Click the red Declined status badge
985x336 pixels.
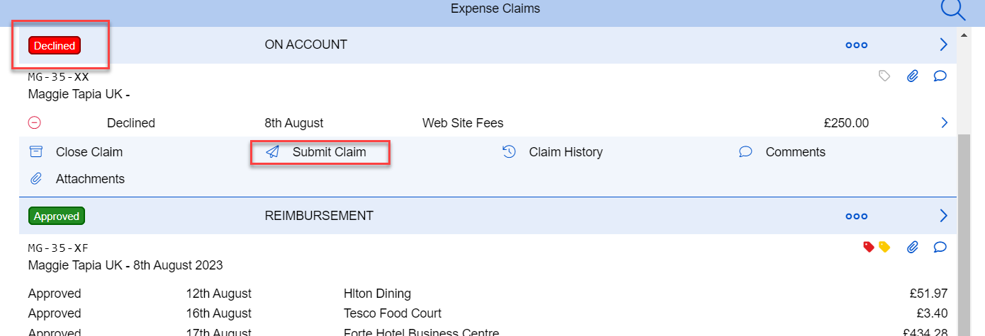55,45
